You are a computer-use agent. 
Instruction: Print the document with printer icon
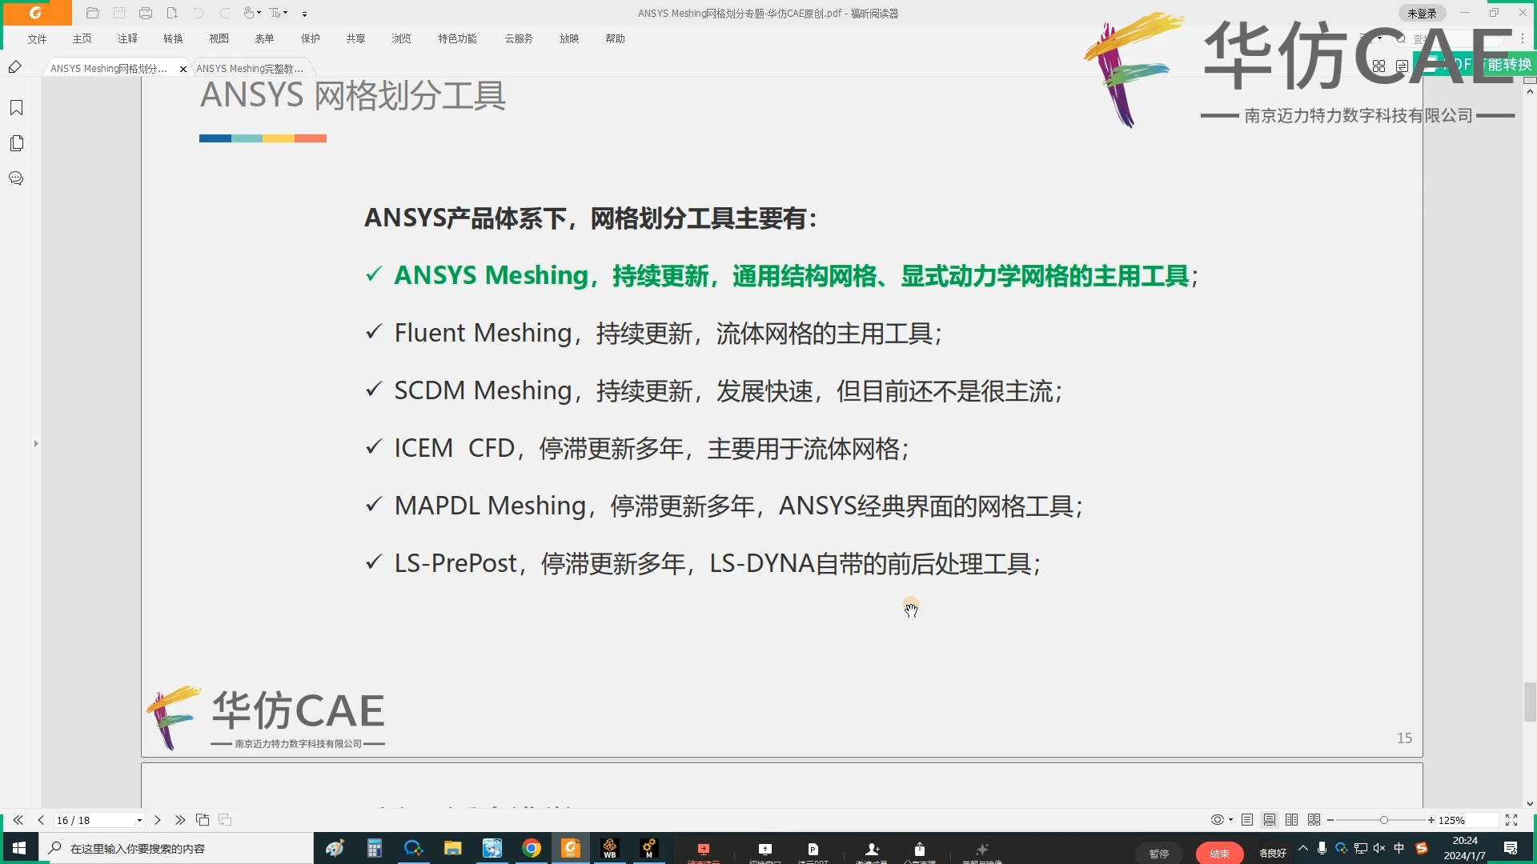[x=146, y=13]
